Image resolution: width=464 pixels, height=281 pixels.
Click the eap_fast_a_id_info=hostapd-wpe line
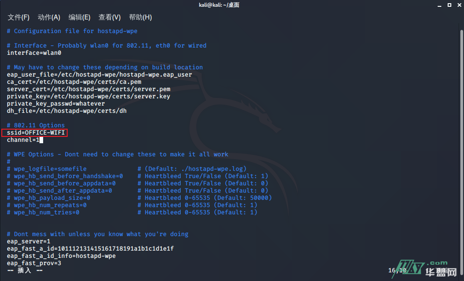pos(61,256)
